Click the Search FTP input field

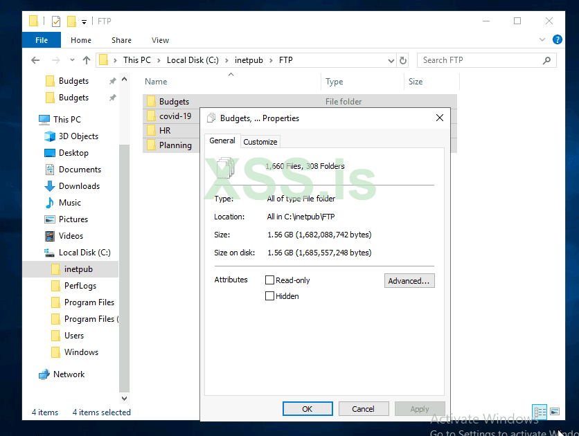(x=480, y=60)
